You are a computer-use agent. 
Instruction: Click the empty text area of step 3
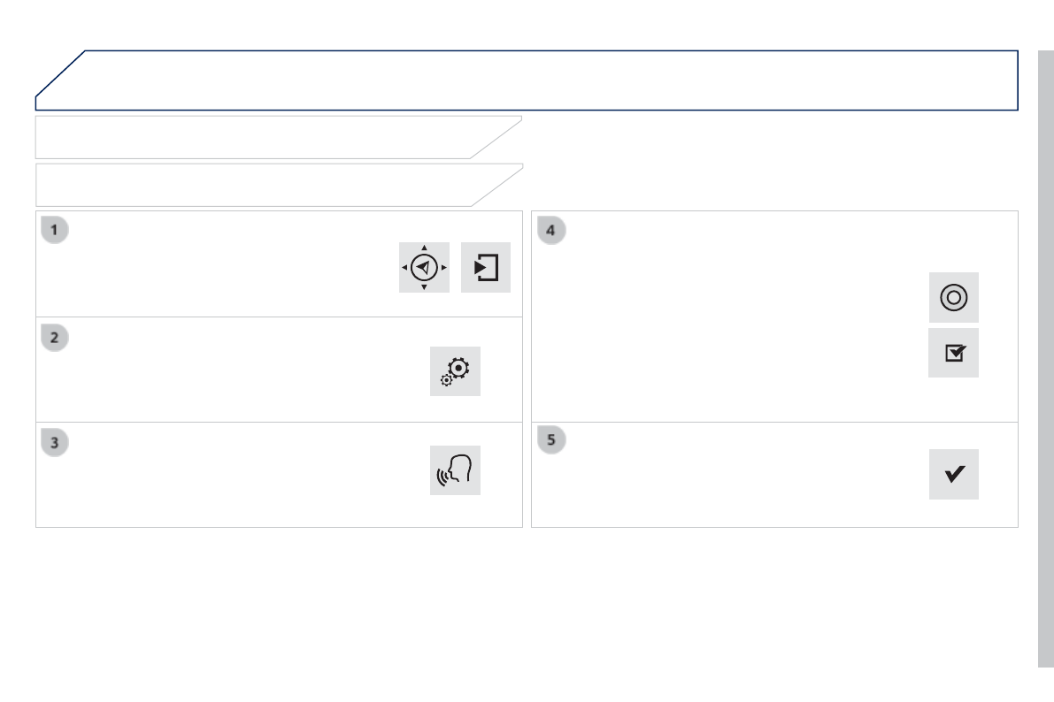coord(221,482)
